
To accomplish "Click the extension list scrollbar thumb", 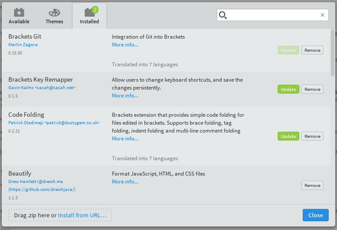I will click(333, 53).
